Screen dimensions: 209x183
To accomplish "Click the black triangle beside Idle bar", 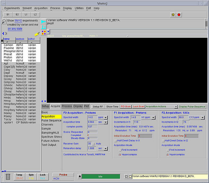I will point(79,176).
